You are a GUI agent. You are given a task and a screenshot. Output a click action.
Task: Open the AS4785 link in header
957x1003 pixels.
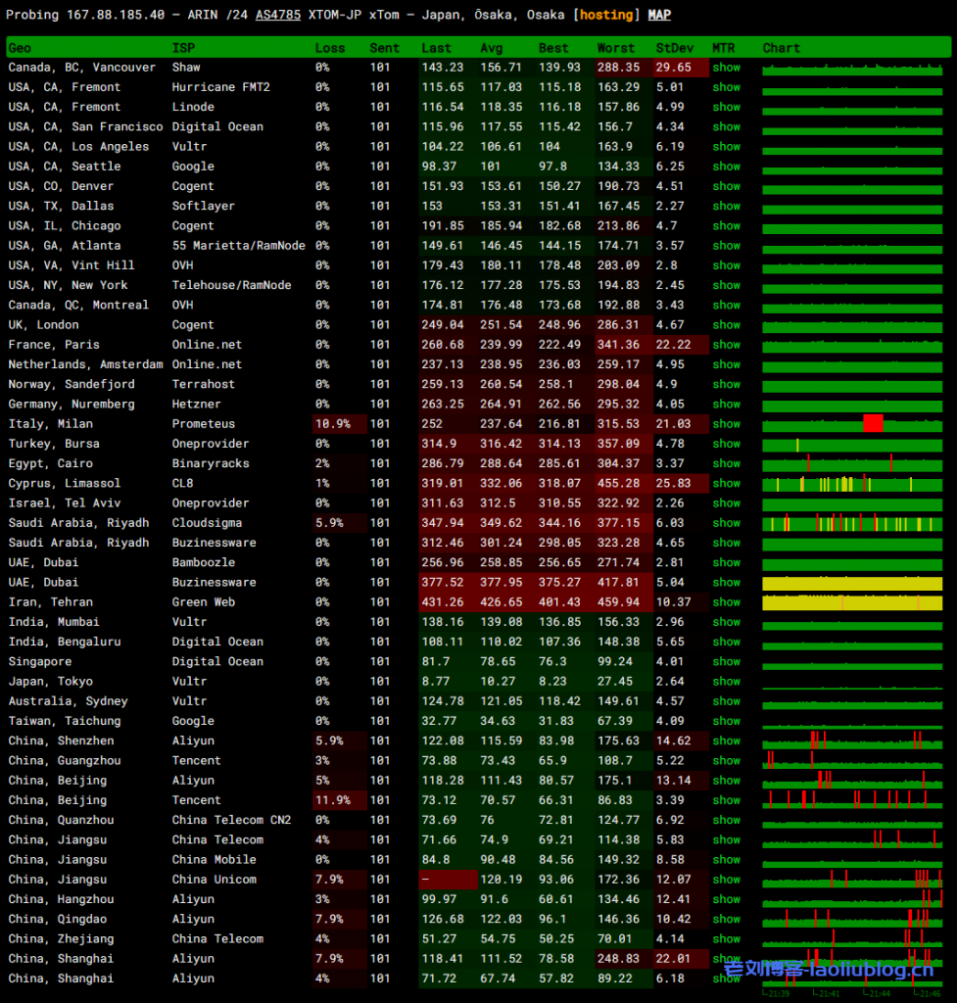coord(277,15)
